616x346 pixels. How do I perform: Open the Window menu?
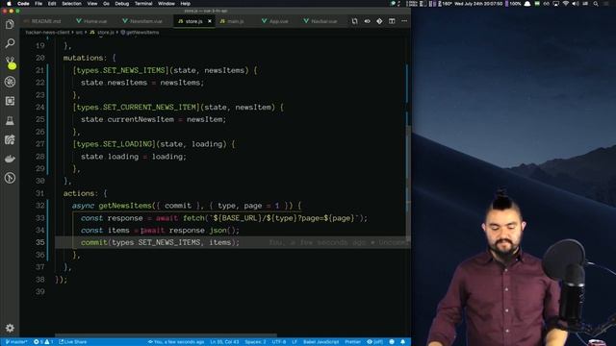[x=167, y=4]
